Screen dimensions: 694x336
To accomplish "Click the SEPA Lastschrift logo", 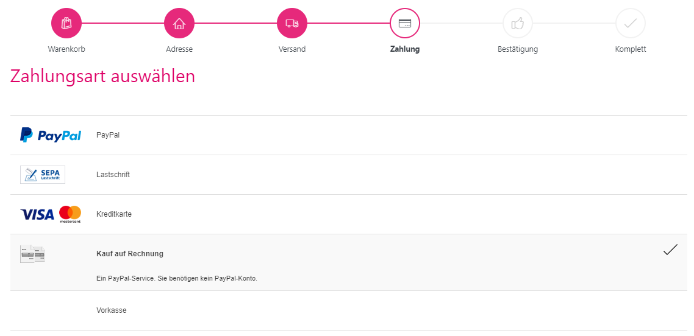I will click(43, 175).
